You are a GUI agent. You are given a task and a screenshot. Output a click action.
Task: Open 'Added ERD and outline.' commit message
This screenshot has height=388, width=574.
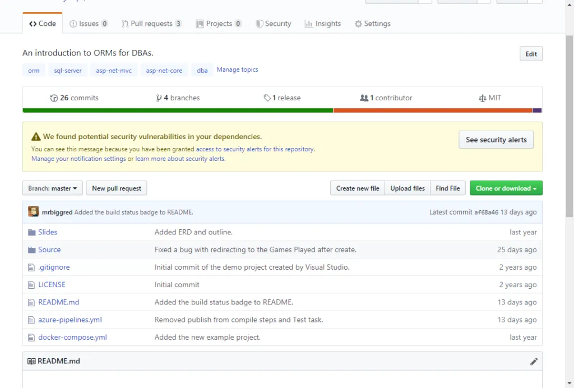[193, 232]
